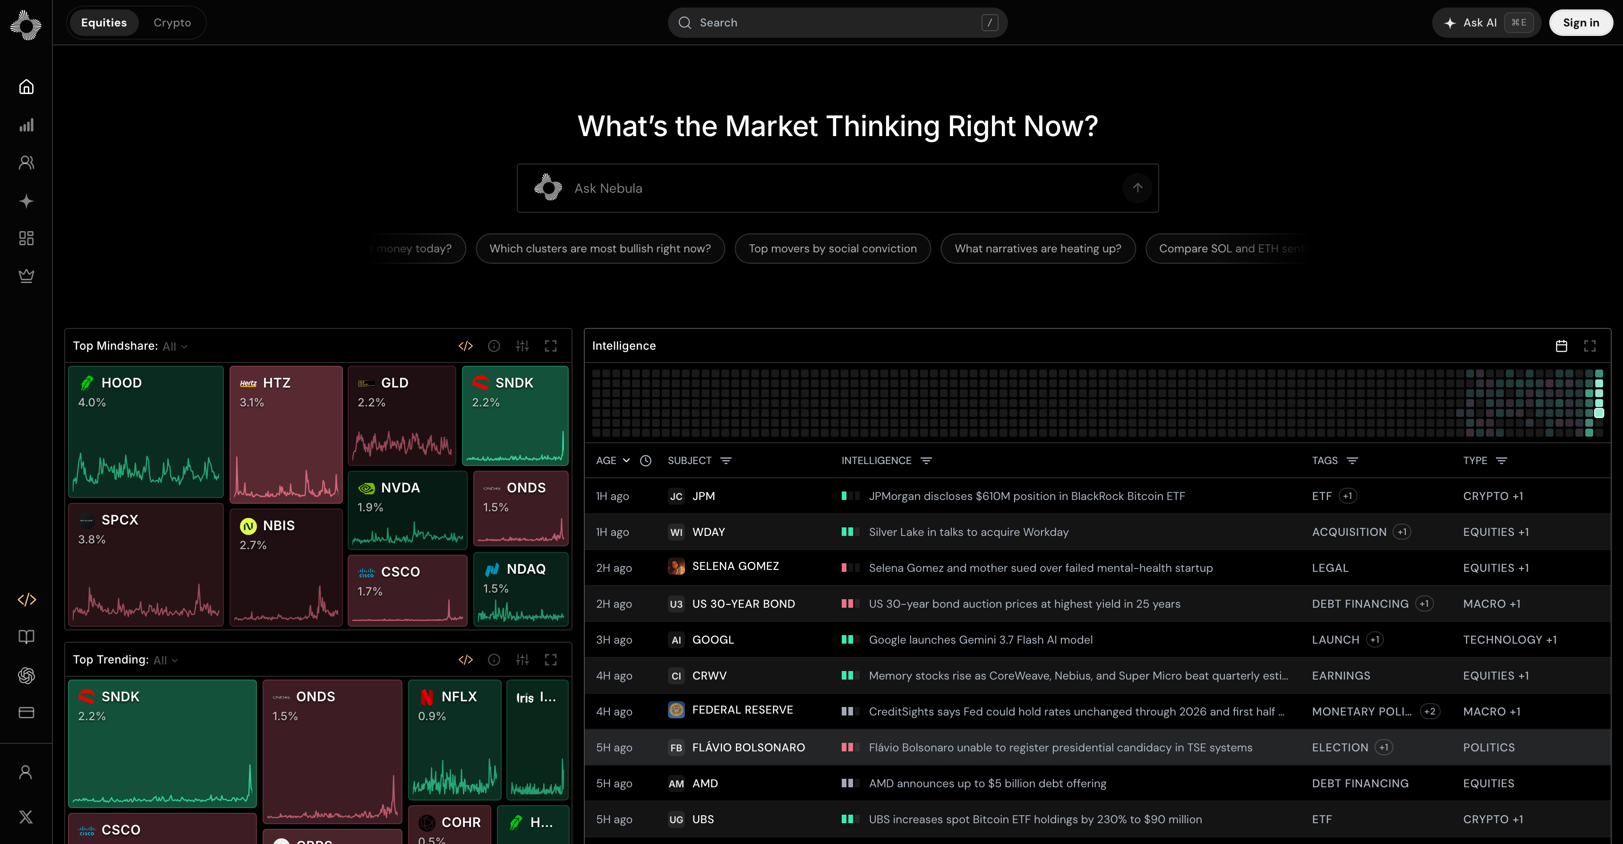Click the sparkle star icon in sidebar
The image size is (1623, 844).
click(26, 201)
